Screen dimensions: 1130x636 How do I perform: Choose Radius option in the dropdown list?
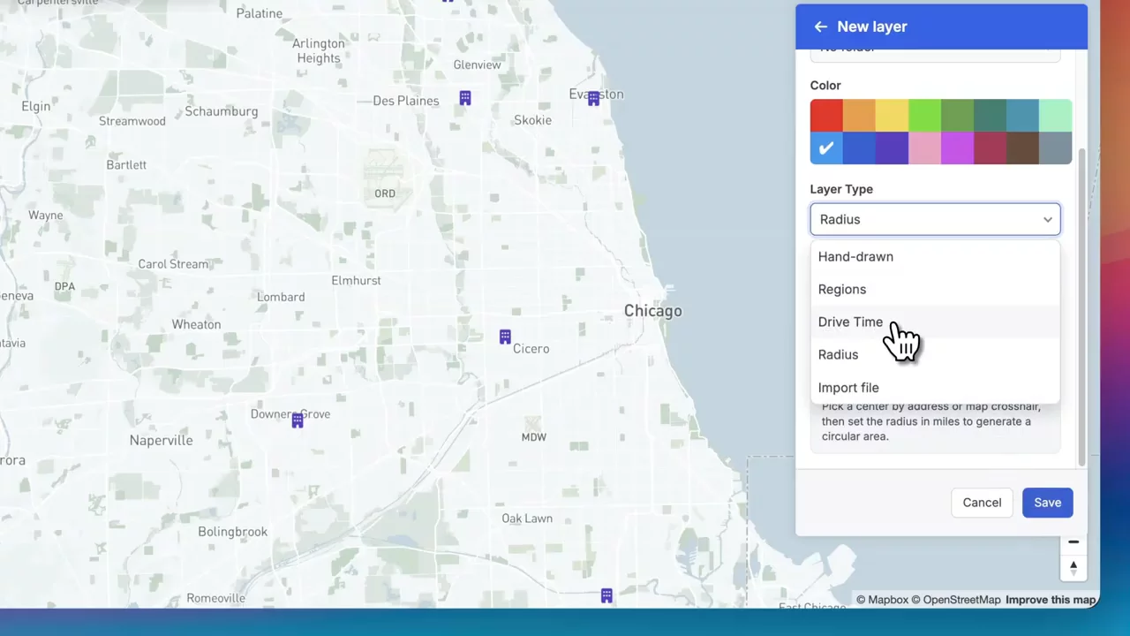935,354
